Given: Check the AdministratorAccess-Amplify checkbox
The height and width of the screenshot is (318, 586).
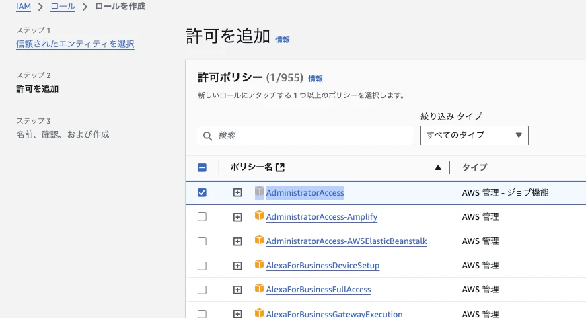Looking at the screenshot, I should pyautogui.click(x=202, y=217).
